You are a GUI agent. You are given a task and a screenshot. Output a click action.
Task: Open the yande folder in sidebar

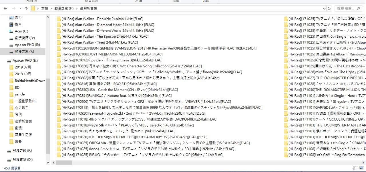point(20,94)
